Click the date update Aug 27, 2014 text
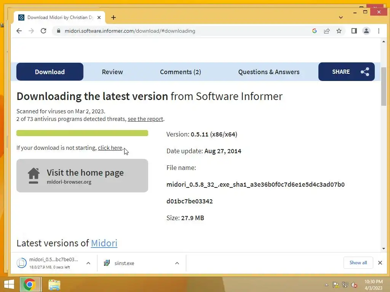Screen dimensions: 390x292 coord(222,151)
